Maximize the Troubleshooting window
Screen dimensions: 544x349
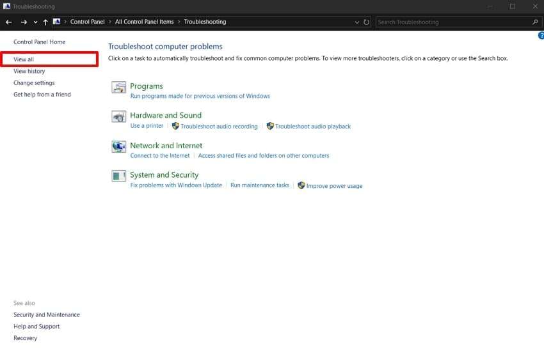click(x=512, y=6)
